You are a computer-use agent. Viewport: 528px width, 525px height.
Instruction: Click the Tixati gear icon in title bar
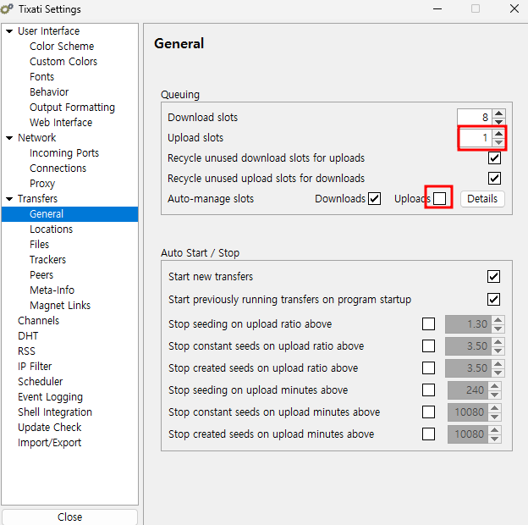7,8
